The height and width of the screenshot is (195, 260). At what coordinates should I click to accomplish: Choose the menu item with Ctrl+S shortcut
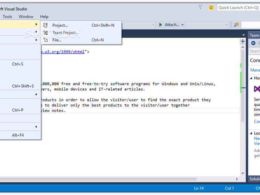pyautogui.click(x=20, y=64)
